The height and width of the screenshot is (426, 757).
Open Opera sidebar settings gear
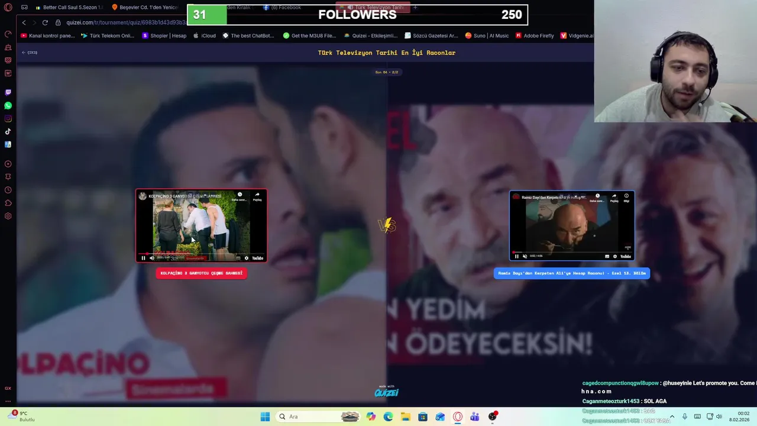pyautogui.click(x=8, y=216)
